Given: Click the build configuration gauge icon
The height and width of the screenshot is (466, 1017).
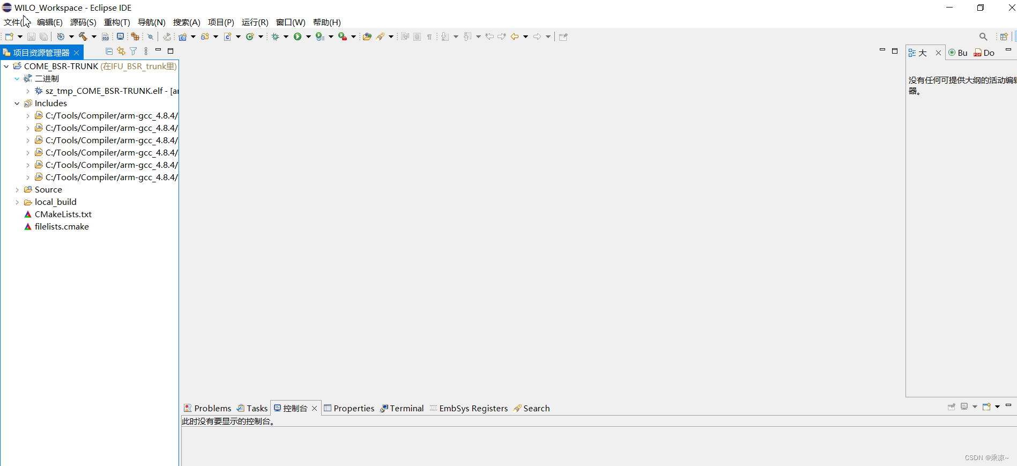Looking at the screenshot, I should [61, 36].
